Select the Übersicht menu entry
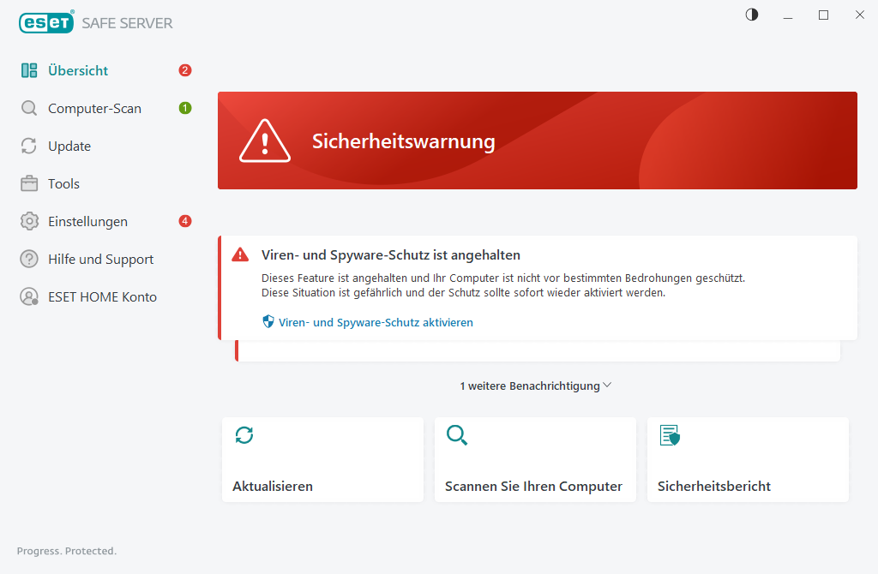Image resolution: width=878 pixels, height=574 pixels. pyautogui.click(x=78, y=70)
